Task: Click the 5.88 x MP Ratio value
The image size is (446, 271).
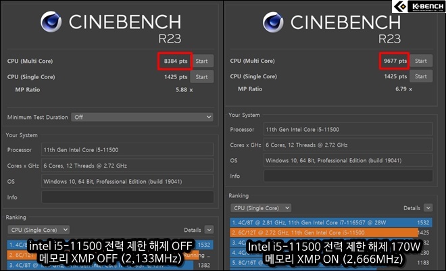Action: tap(184, 90)
